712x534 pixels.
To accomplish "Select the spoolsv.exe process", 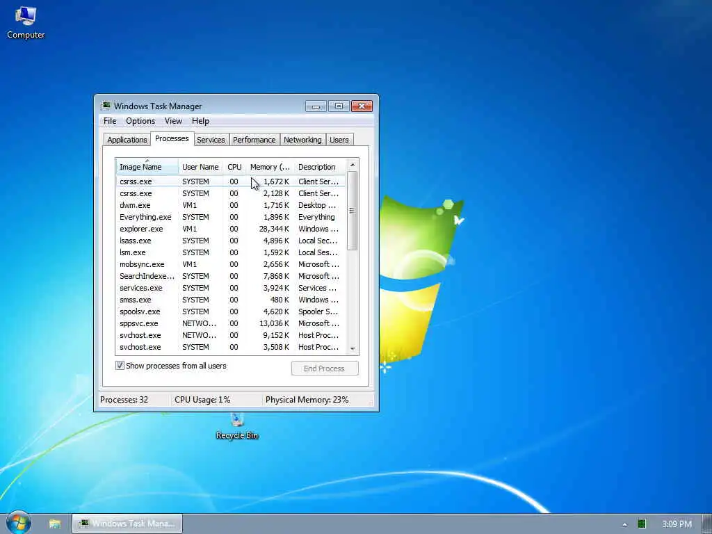I will pos(231,311).
